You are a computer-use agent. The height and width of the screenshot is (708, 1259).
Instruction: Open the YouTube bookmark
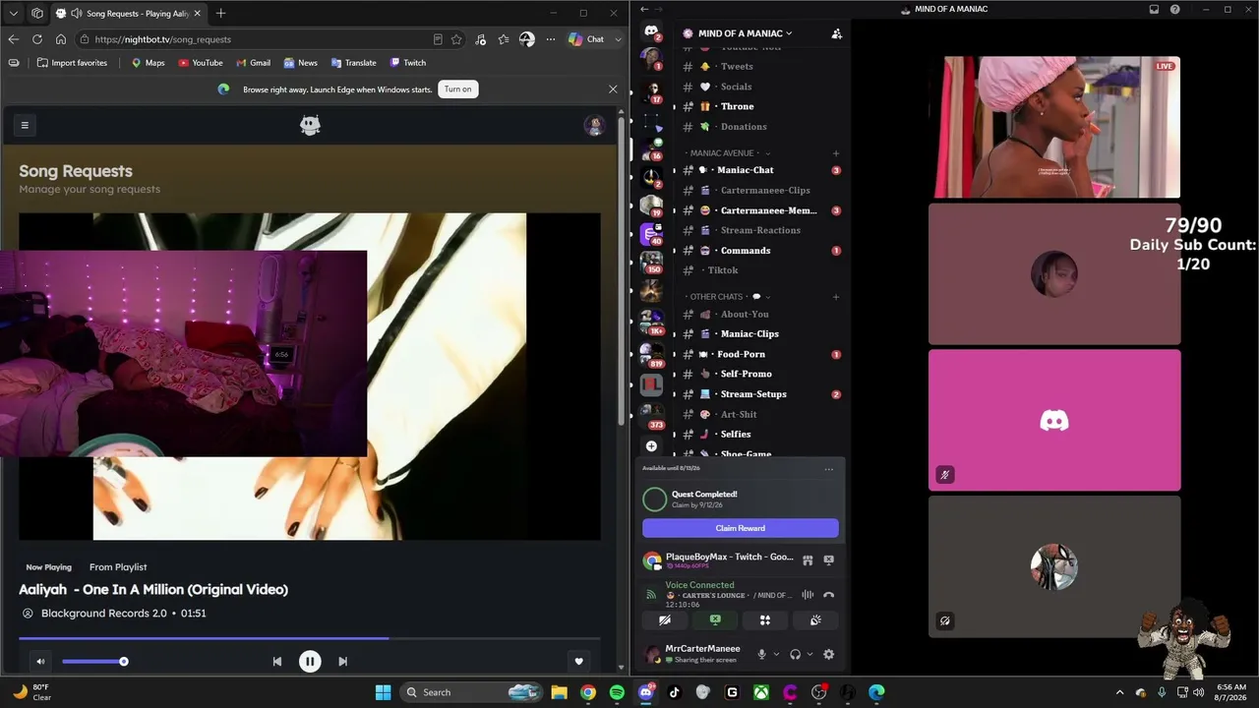(x=201, y=63)
